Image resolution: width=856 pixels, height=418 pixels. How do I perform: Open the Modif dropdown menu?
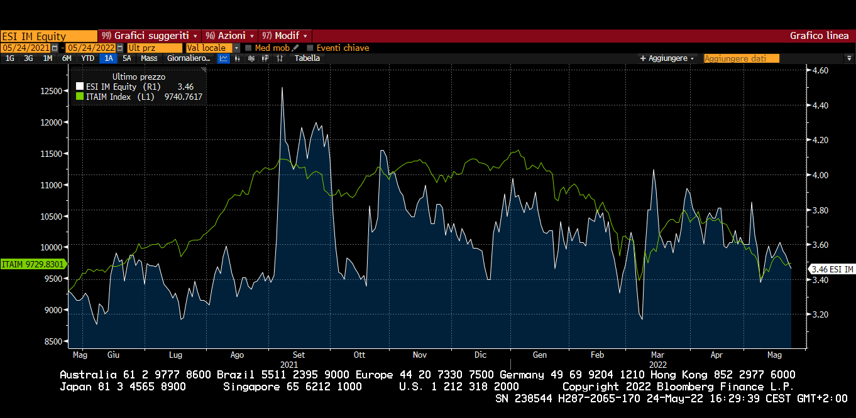pyautogui.click(x=285, y=36)
